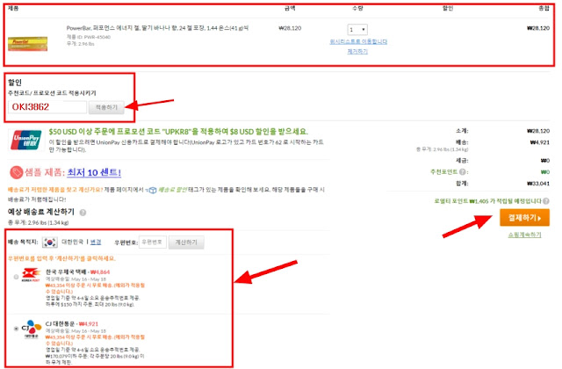This screenshot has width=562, height=369.
Task: Open the PowerBar product thumbnail
Action: [27, 43]
